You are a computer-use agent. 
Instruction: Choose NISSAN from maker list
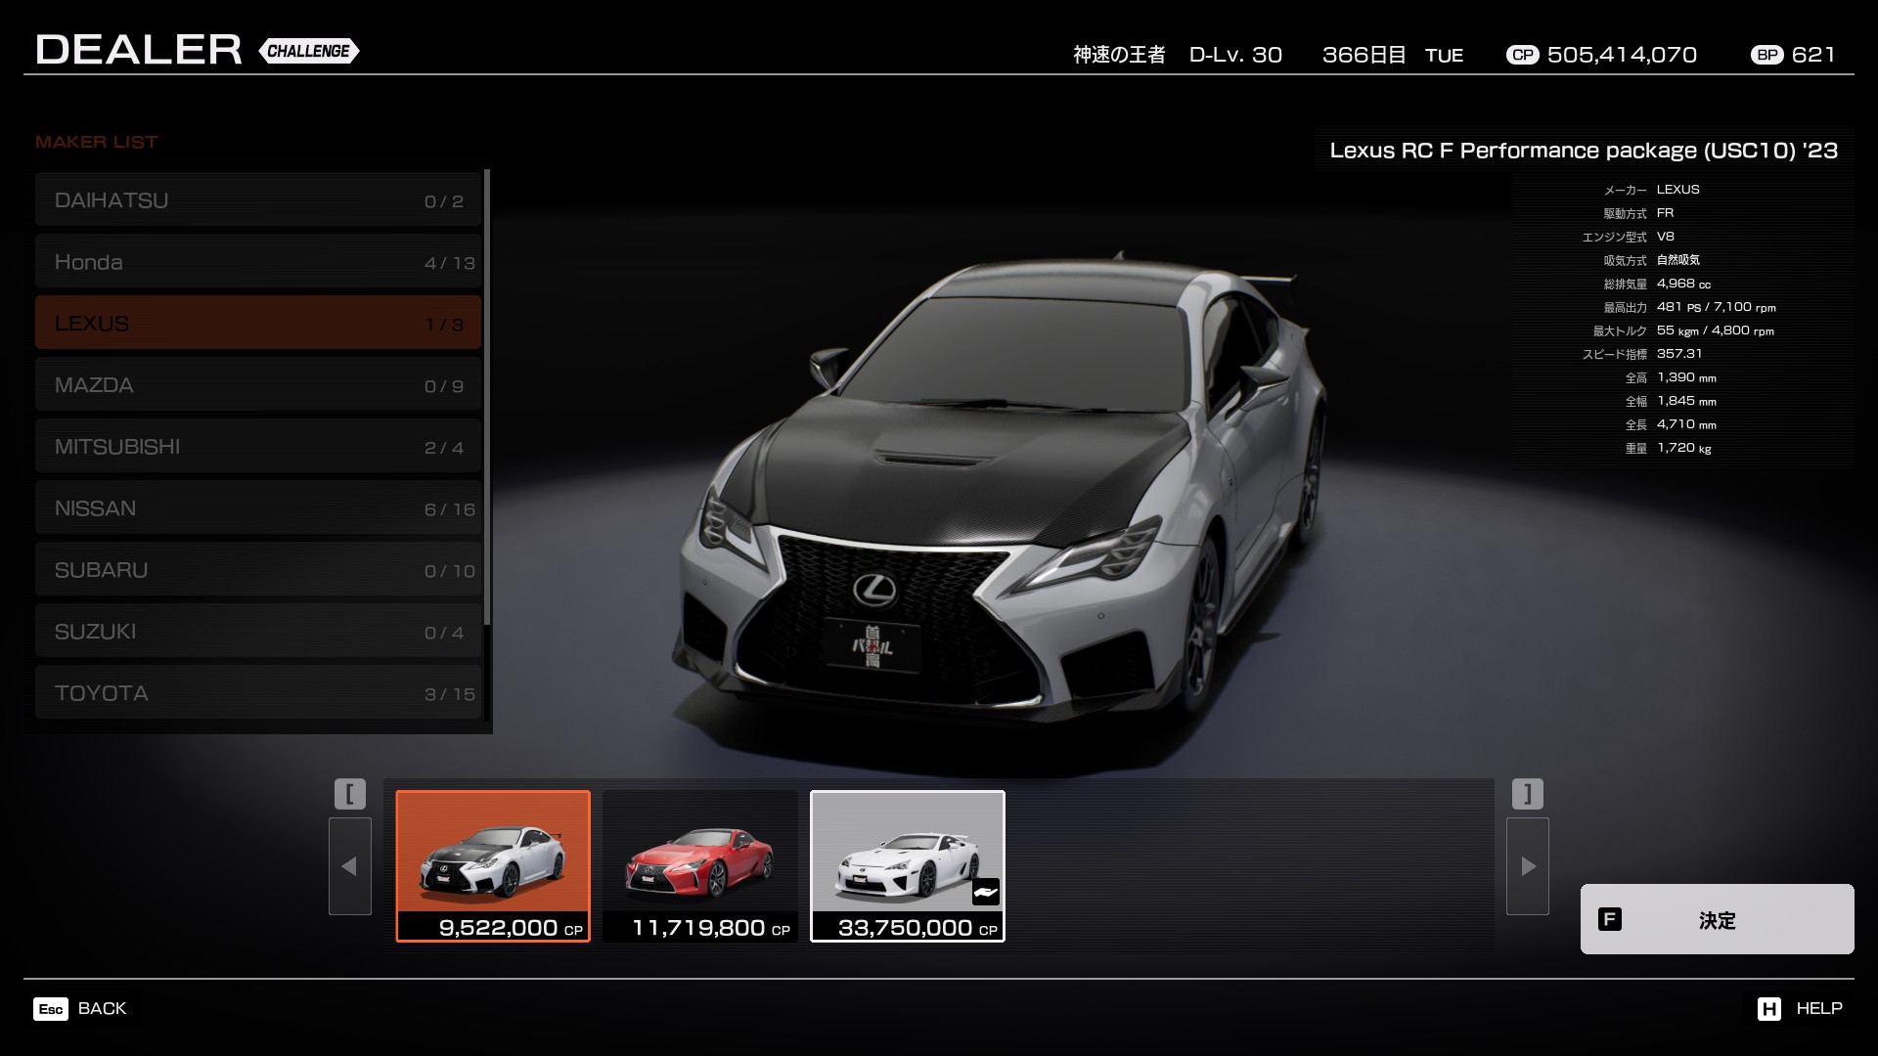coord(258,508)
